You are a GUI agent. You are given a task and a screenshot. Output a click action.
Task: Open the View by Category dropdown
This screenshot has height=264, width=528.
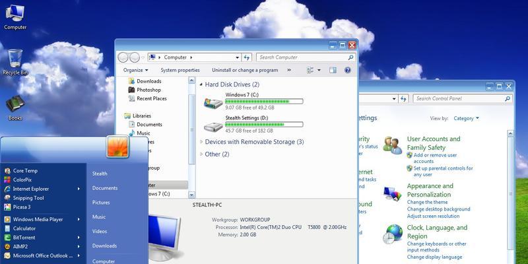tap(467, 119)
